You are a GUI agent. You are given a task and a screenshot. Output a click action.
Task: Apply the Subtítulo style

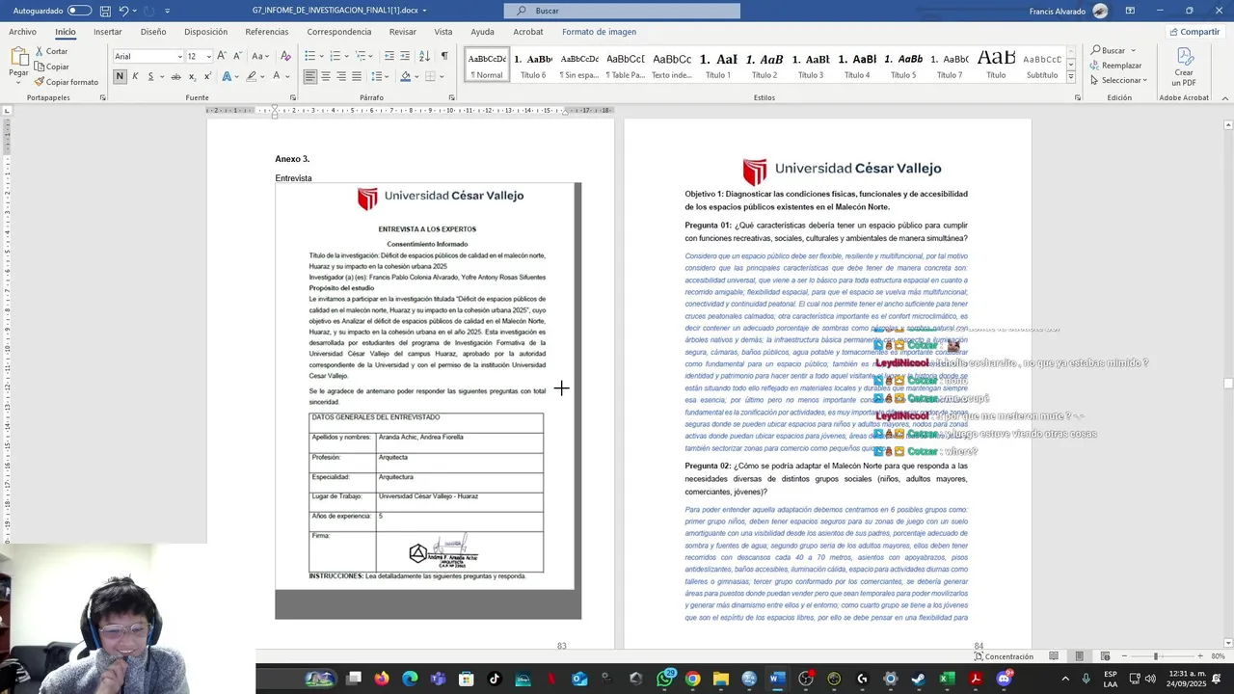click(1042, 66)
